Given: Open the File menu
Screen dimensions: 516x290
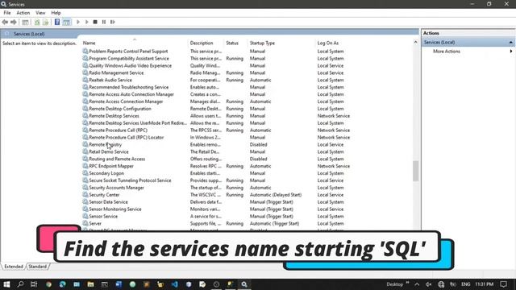Looking at the screenshot, I should coord(7,13).
